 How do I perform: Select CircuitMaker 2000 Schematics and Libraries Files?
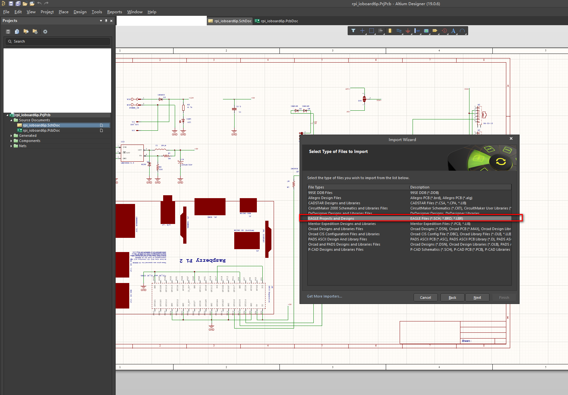click(x=409, y=208)
